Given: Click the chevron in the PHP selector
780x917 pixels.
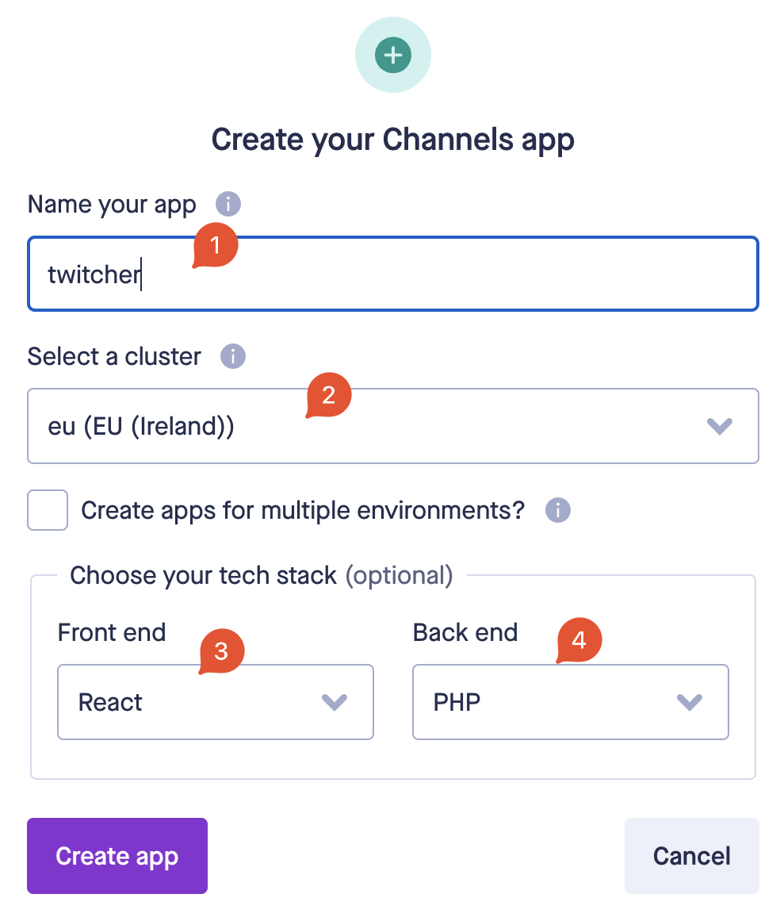Looking at the screenshot, I should pyautogui.click(x=690, y=702).
